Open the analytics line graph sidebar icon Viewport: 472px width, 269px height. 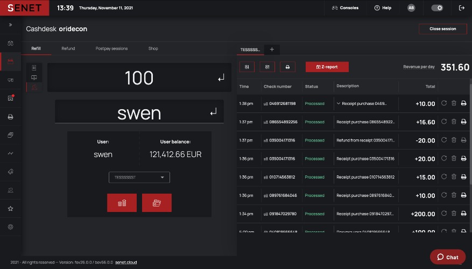click(x=11, y=153)
